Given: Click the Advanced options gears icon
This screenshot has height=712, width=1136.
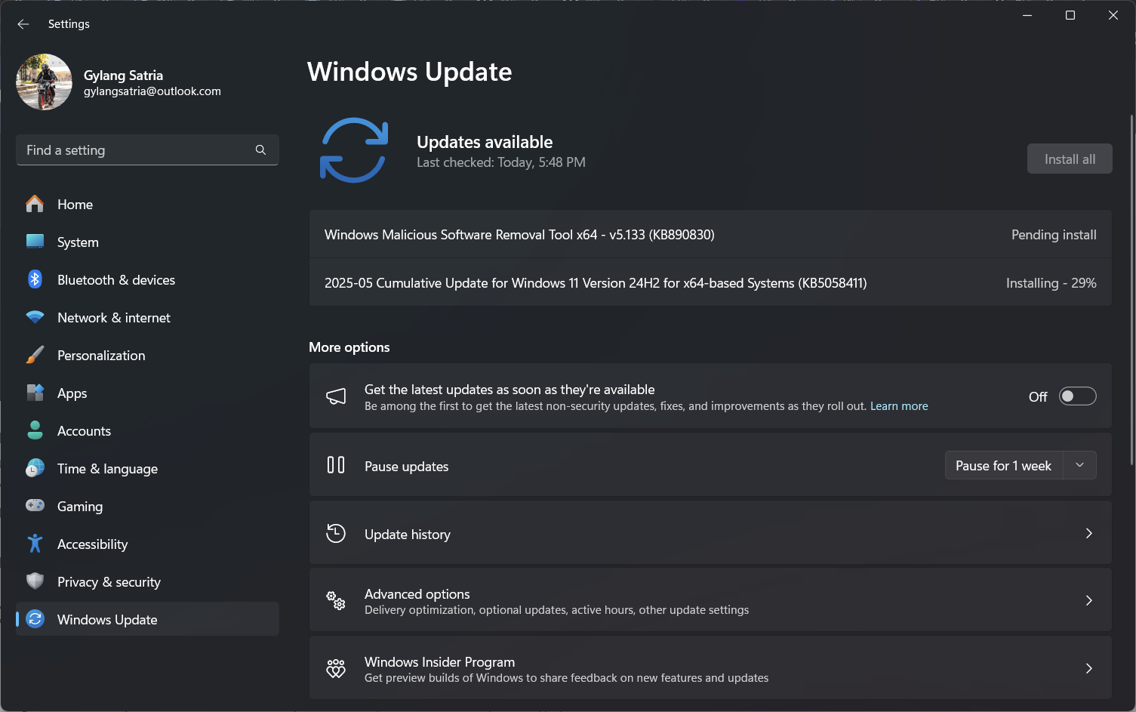Looking at the screenshot, I should pyautogui.click(x=336, y=600).
